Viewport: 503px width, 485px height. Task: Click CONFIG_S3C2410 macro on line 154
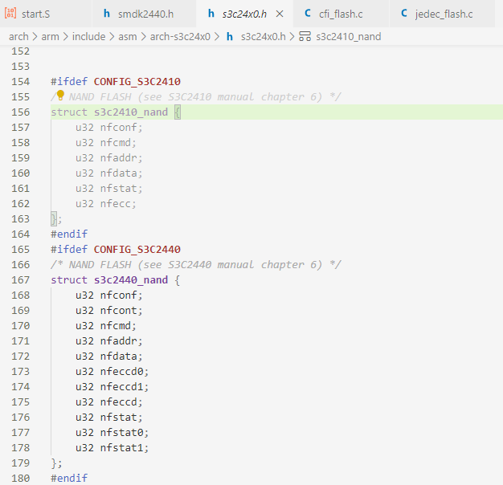click(x=137, y=81)
